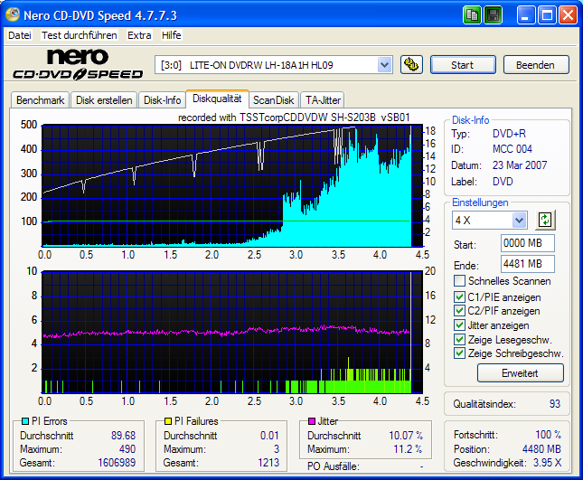Open the Test durchführen menu

(80, 35)
